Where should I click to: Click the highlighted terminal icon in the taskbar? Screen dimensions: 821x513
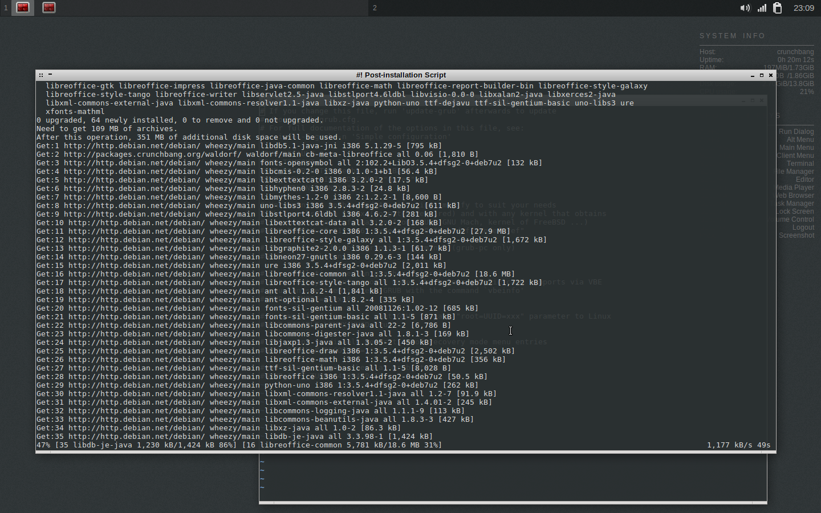point(23,7)
